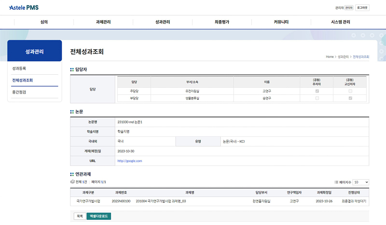The image size is (386, 225).
Task: Toggle 주저자 checkbox for 고연구
Action: pyautogui.click(x=317, y=91)
